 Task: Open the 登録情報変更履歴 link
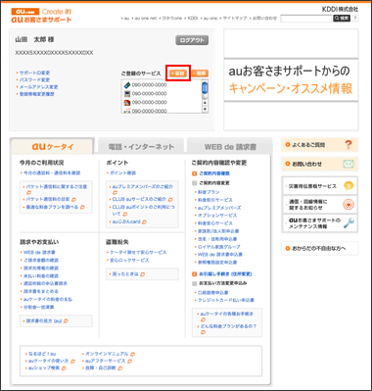(37, 94)
